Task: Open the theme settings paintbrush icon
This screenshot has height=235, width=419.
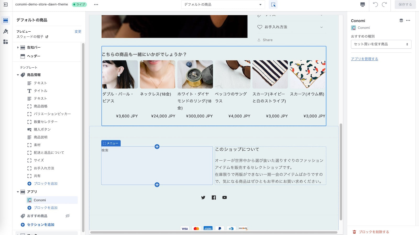Action: [x=5, y=31]
